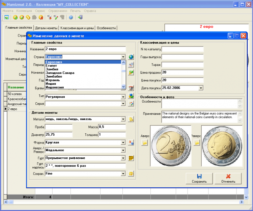Open mints reference icon beside Буквы row
Image resolution: width=253 pixels, height=211 pixels.
(x=131, y=88)
